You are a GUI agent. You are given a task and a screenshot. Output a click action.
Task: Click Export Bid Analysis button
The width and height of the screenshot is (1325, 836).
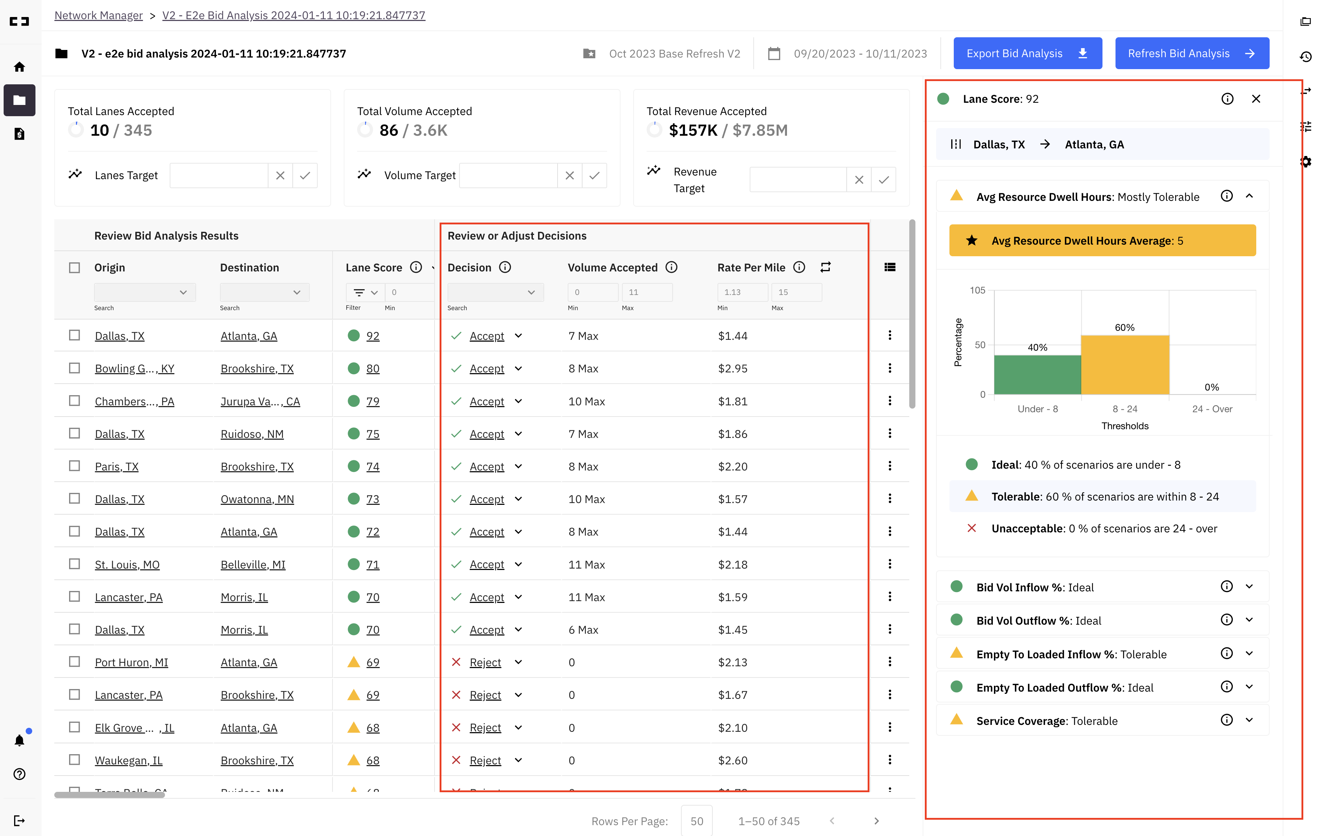point(1027,54)
